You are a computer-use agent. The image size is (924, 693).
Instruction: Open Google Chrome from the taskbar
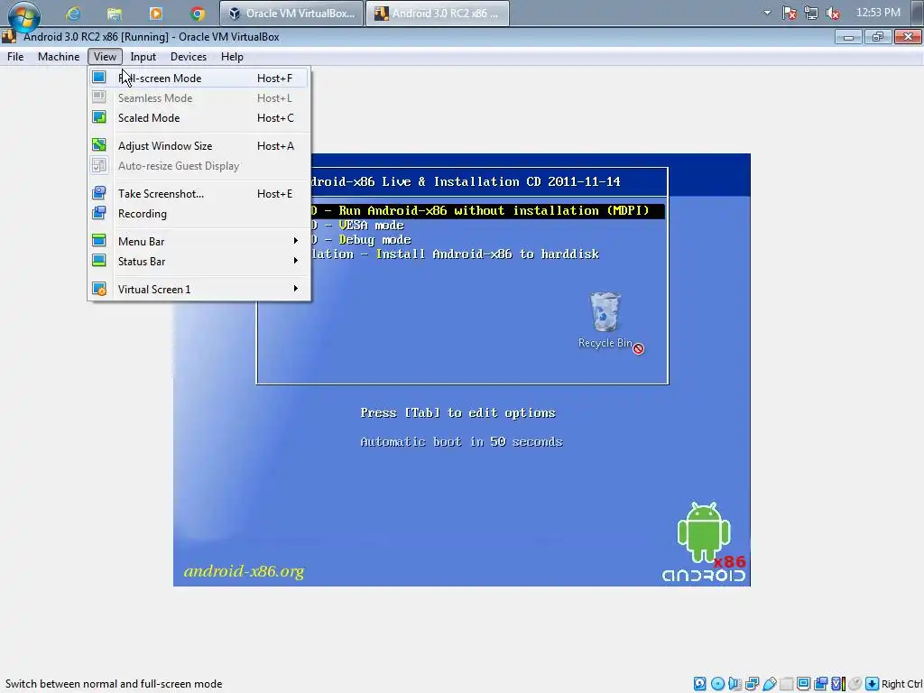(198, 13)
